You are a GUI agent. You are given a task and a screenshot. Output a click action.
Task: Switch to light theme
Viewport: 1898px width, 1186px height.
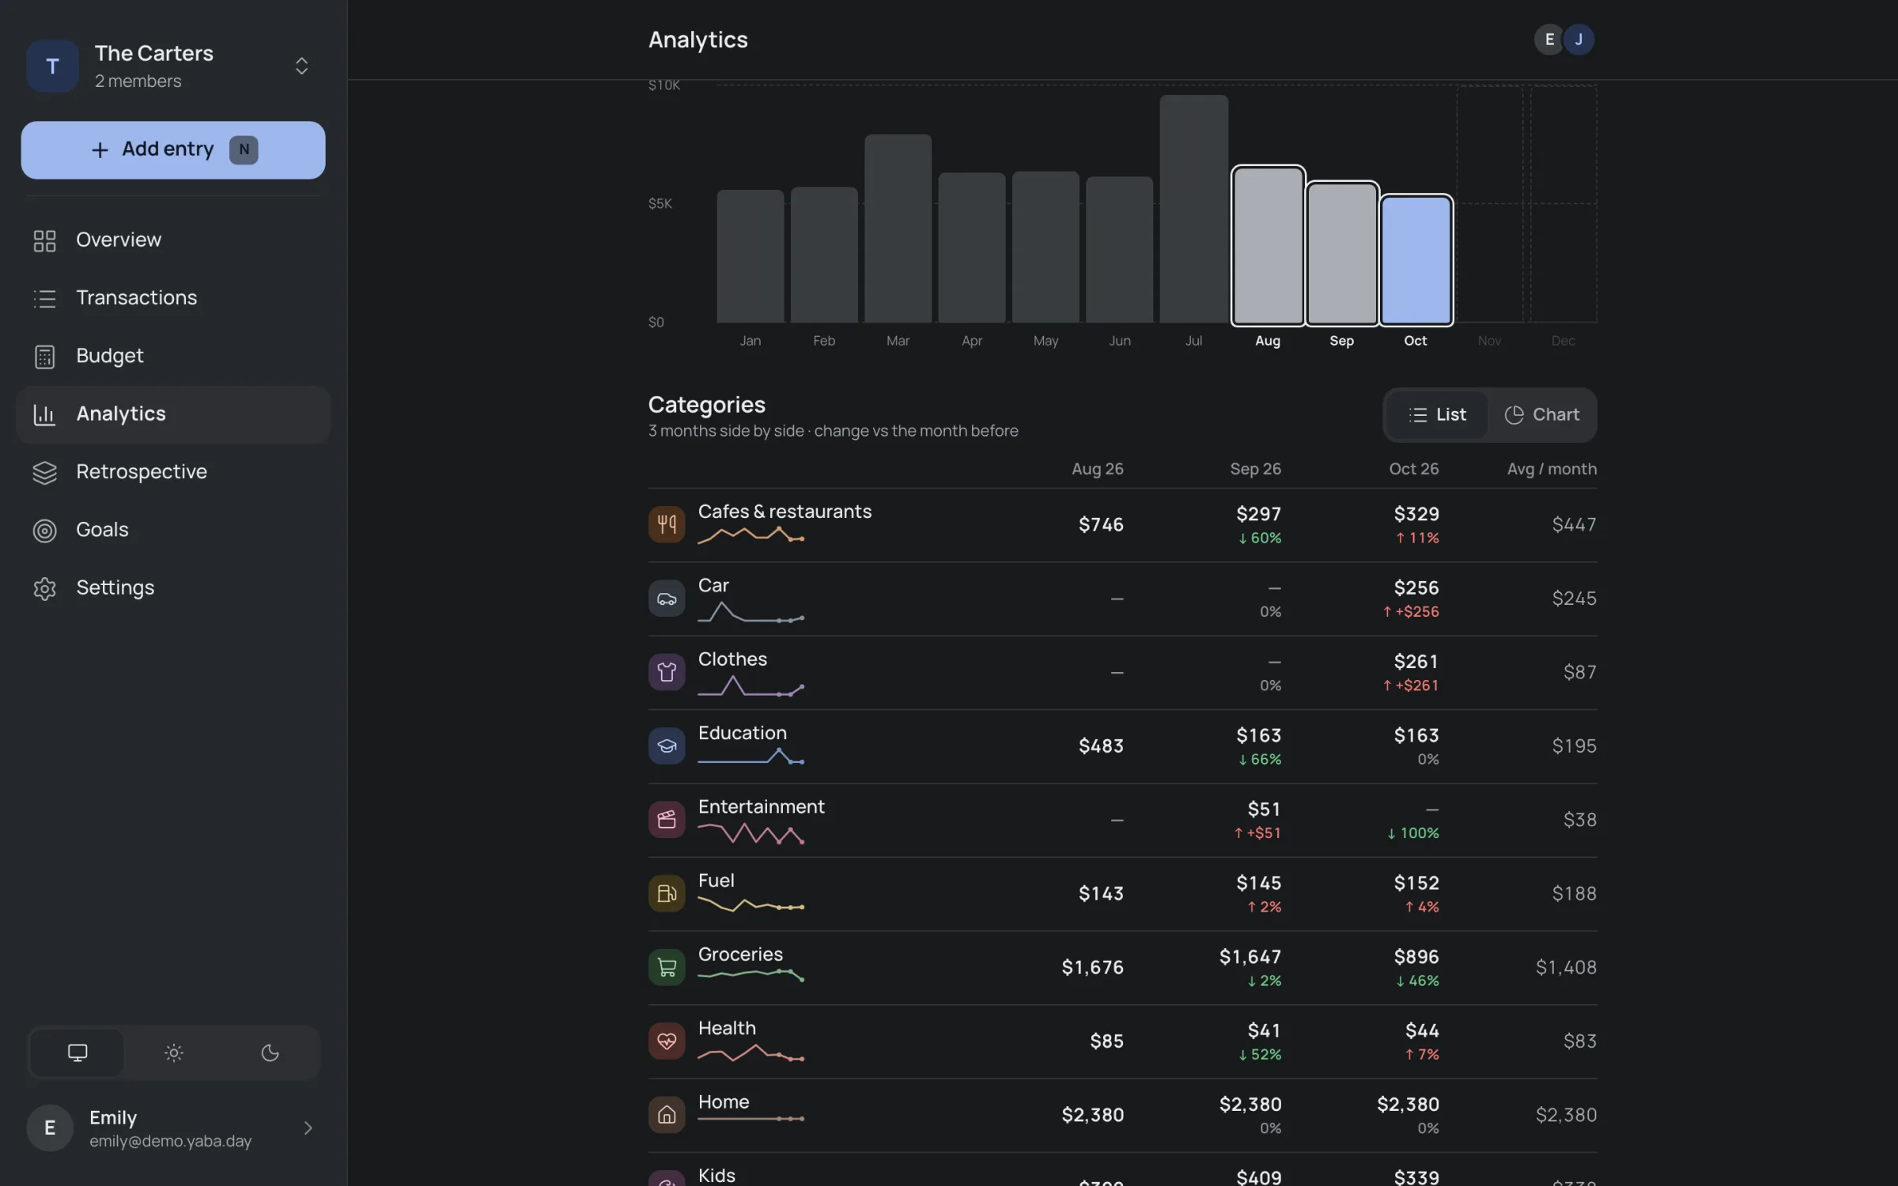(174, 1052)
